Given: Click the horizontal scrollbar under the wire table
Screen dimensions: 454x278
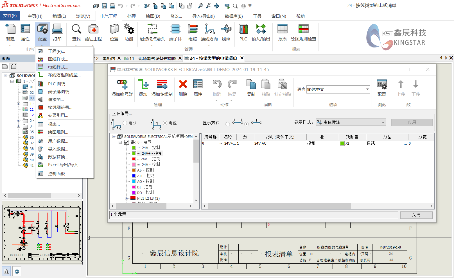Looking at the screenshot, I should [x=279, y=206].
